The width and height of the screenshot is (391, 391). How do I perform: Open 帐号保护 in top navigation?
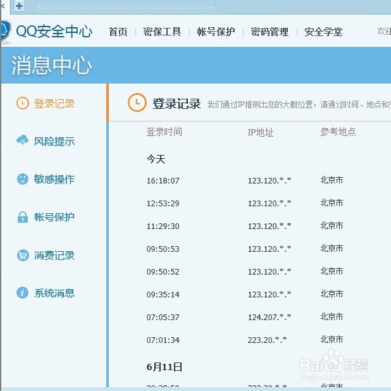tap(216, 32)
